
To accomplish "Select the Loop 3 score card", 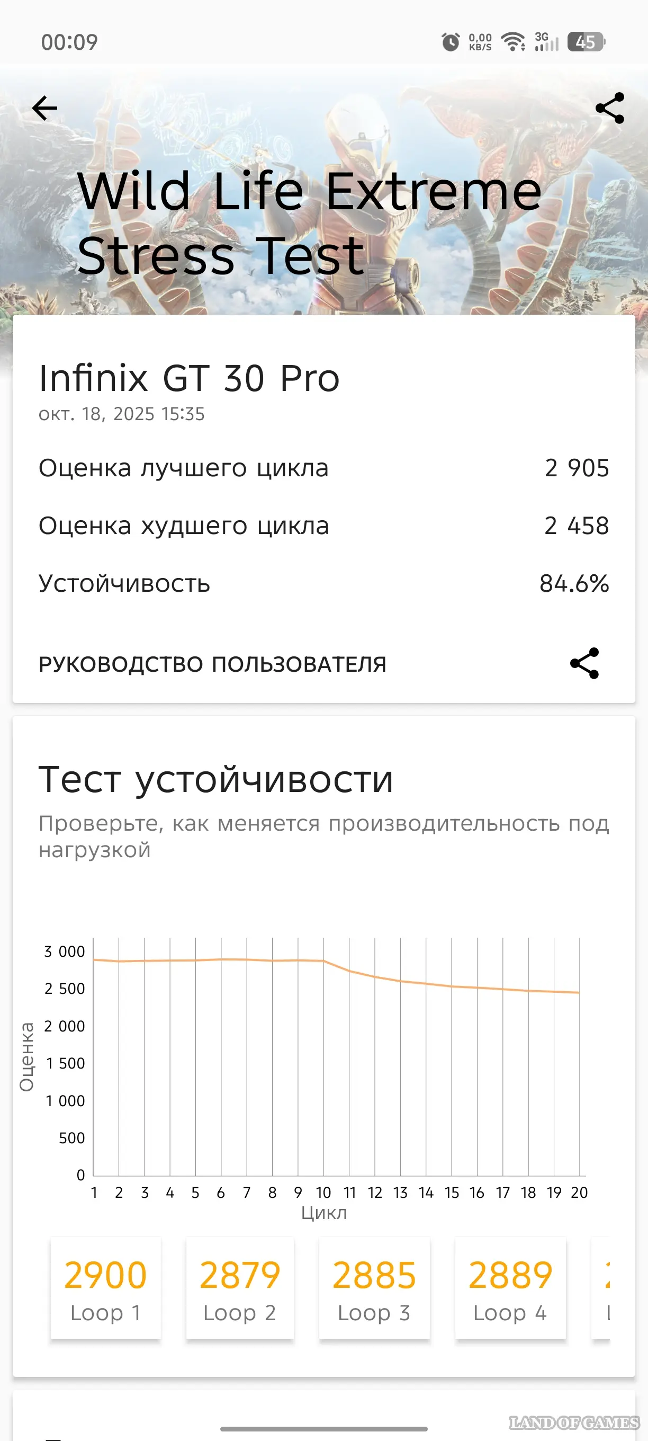I will (374, 1288).
